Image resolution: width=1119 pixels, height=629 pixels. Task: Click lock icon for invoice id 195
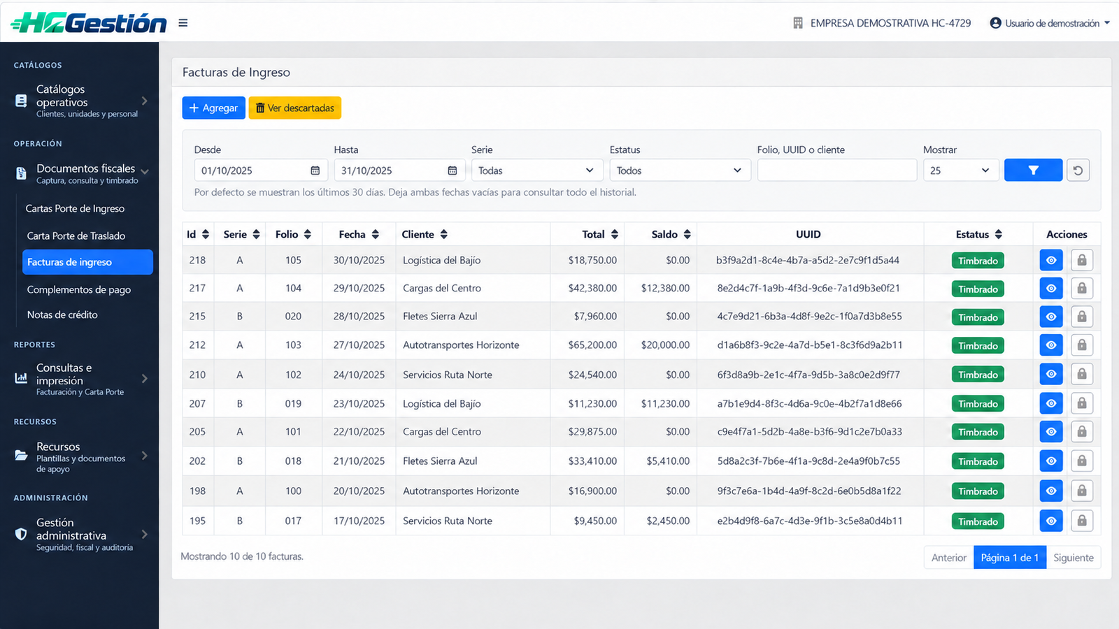[x=1082, y=521]
